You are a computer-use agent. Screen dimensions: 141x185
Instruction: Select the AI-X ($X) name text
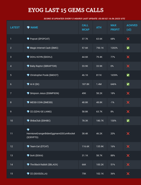tap(35, 84)
